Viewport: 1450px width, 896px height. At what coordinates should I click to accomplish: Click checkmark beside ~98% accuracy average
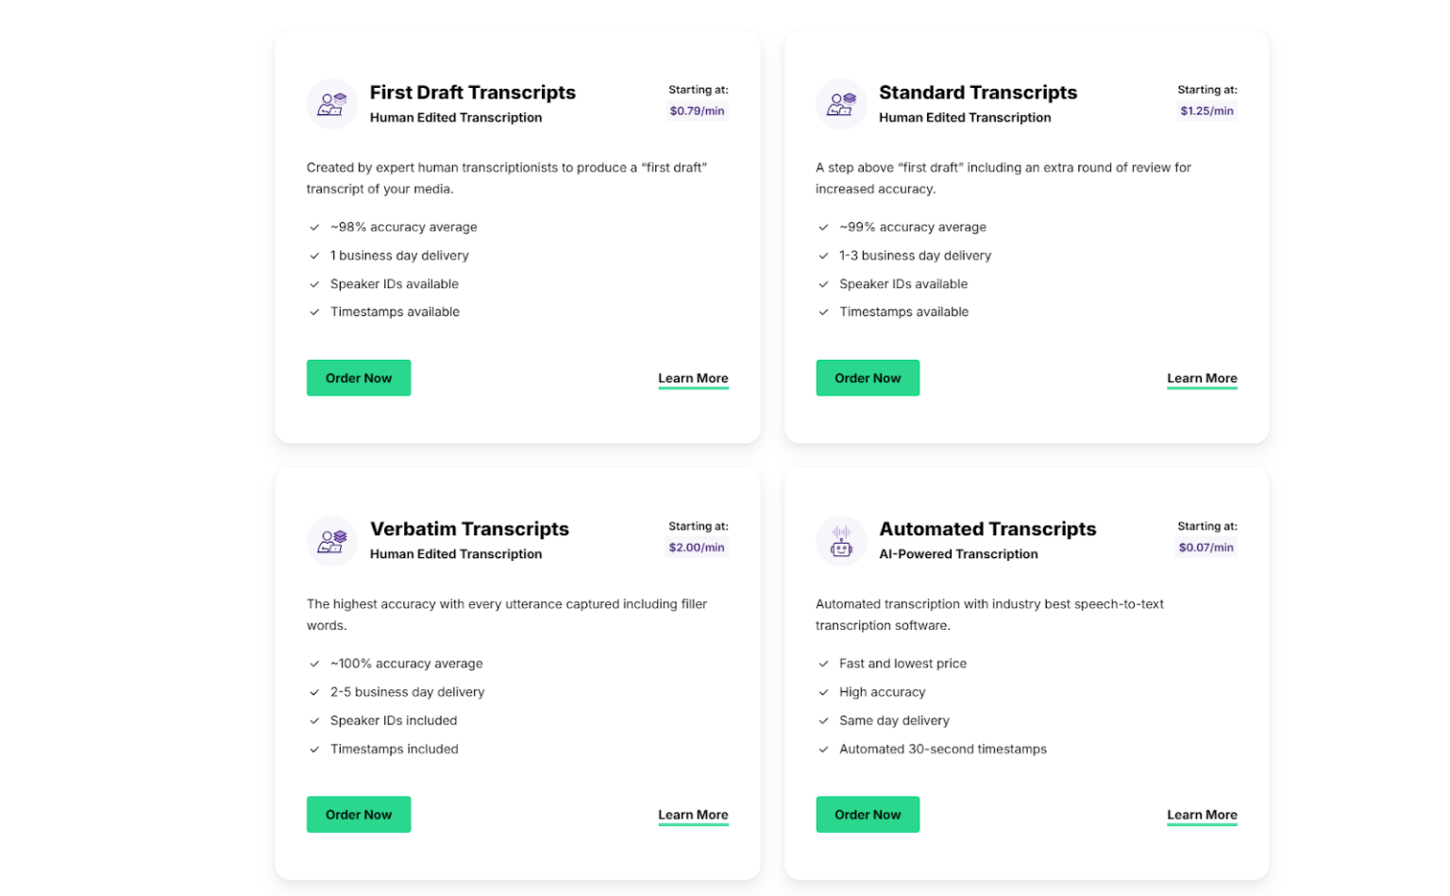pos(313,228)
